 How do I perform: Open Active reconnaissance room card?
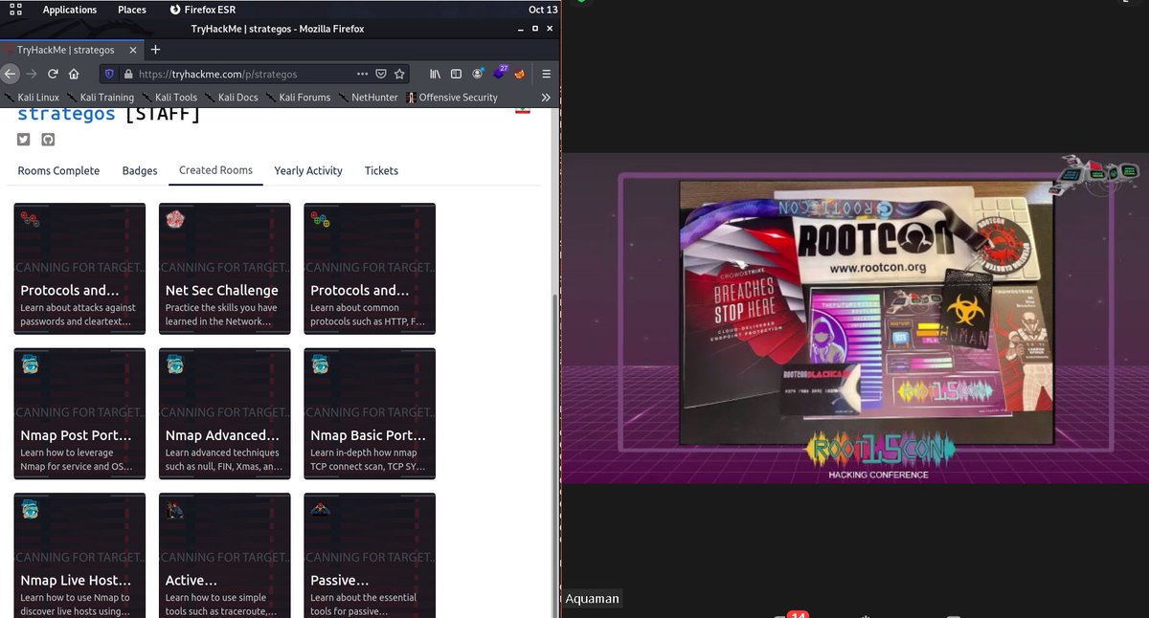click(x=224, y=555)
